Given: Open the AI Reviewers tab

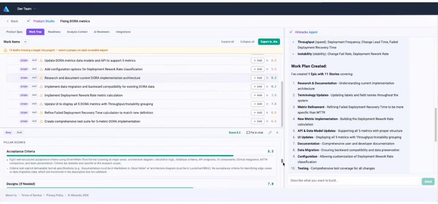Looking at the screenshot, I should coord(101,32).
